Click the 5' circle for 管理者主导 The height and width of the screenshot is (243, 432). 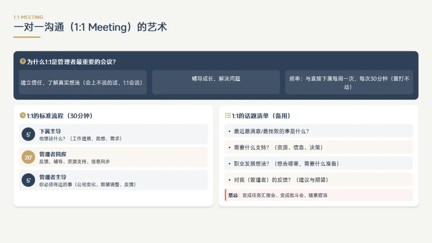click(x=28, y=180)
